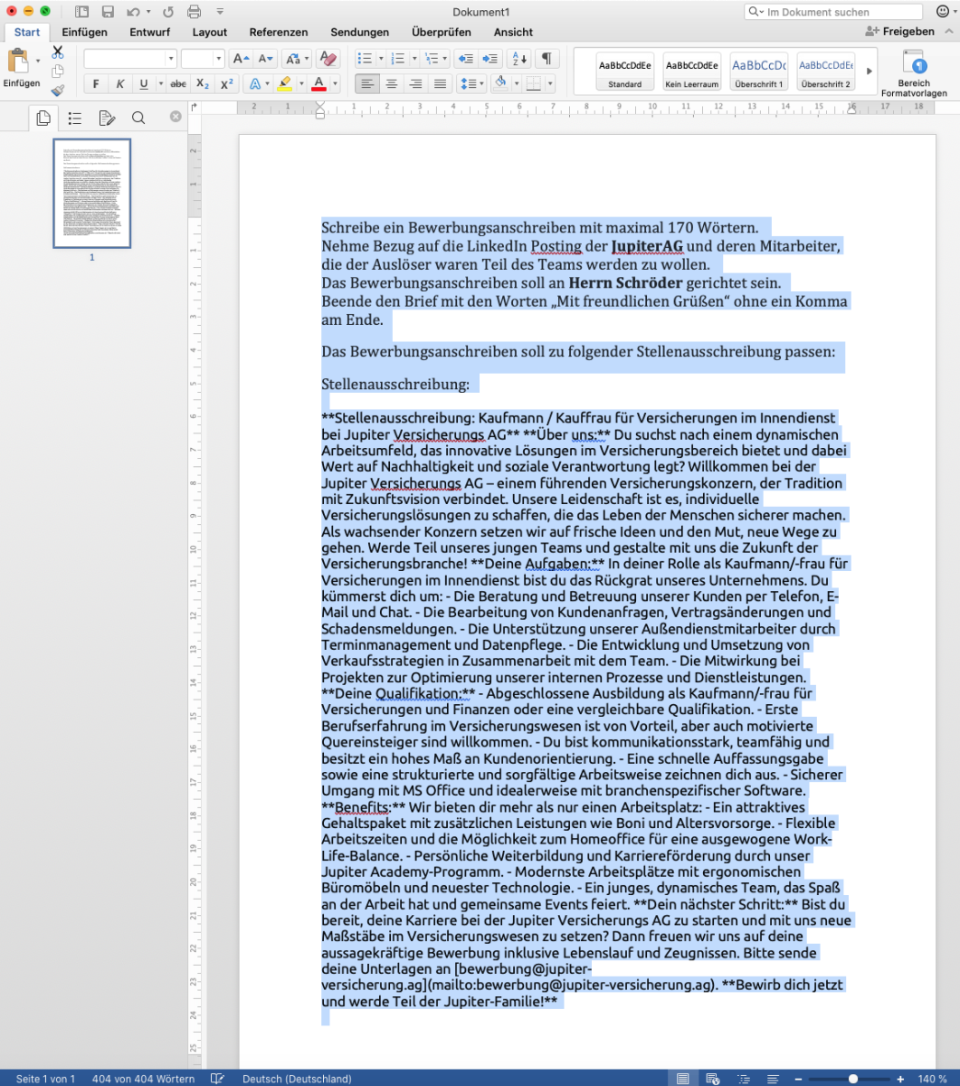The image size is (960, 1086).
Task: Open the thumbnails pane in the sidebar
Action: [x=43, y=118]
